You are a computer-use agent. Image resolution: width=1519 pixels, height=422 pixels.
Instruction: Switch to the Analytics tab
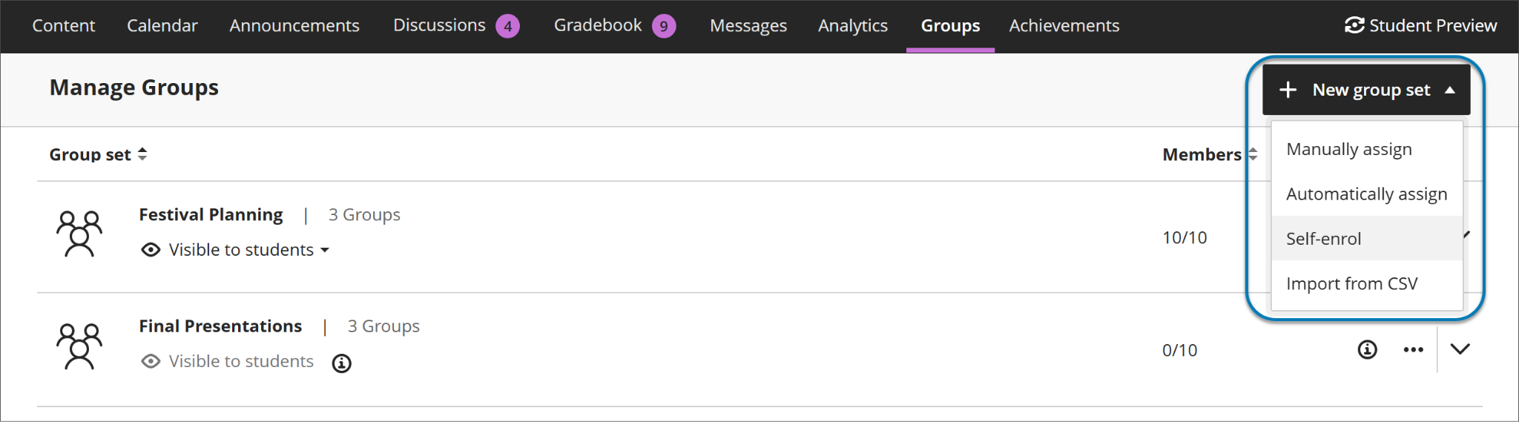pyautogui.click(x=852, y=26)
